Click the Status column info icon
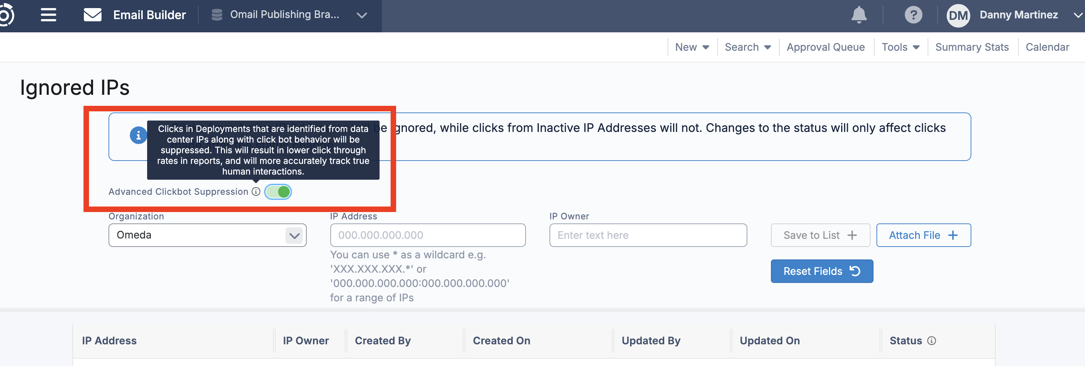 click(932, 341)
